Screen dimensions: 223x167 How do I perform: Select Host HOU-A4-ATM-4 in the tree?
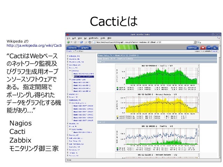point(82,91)
